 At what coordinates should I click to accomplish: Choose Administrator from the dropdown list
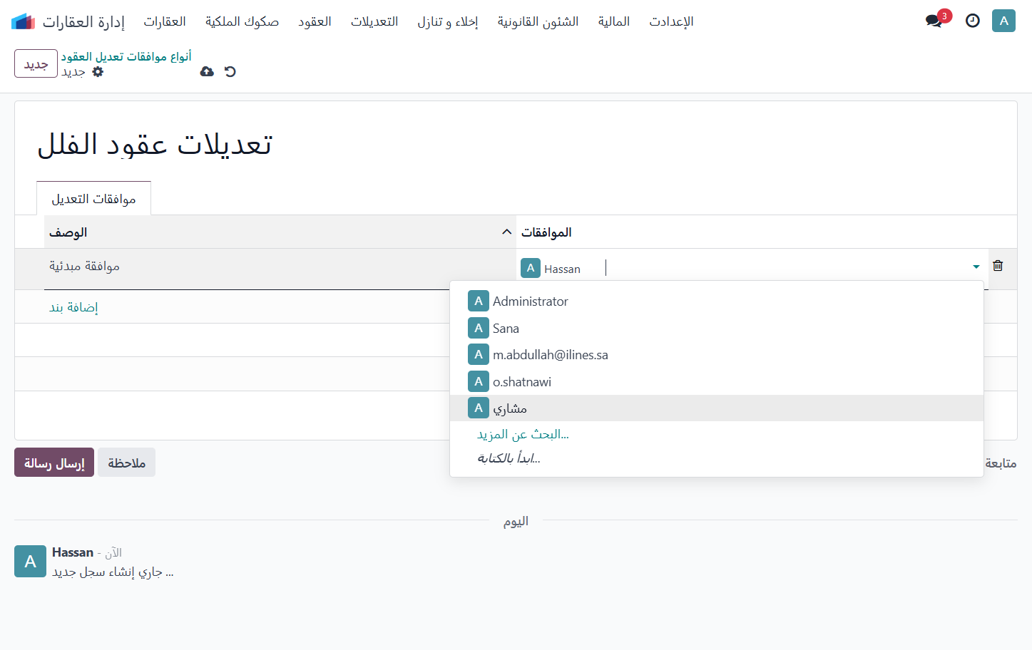717,301
